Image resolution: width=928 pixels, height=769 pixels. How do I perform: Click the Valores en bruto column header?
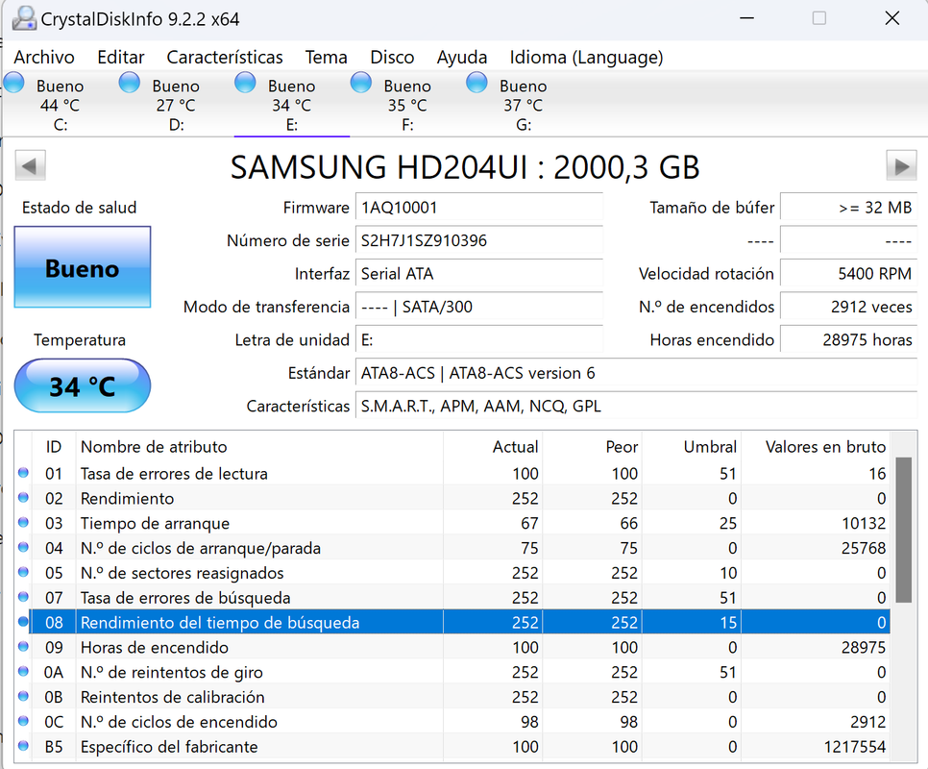816,447
